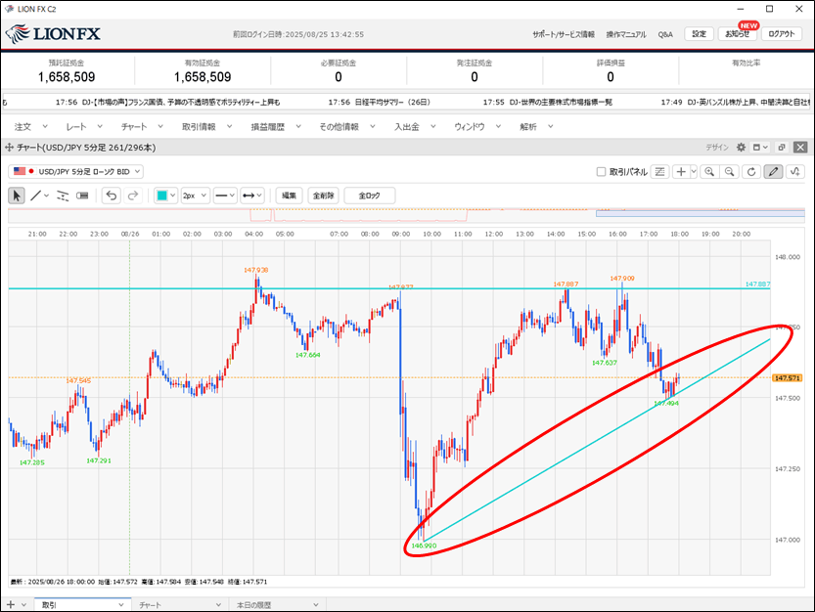Open the USD/JPY 5分足 chart selector dropdown
This screenshot has height=612, width=815.
(76, 172)
